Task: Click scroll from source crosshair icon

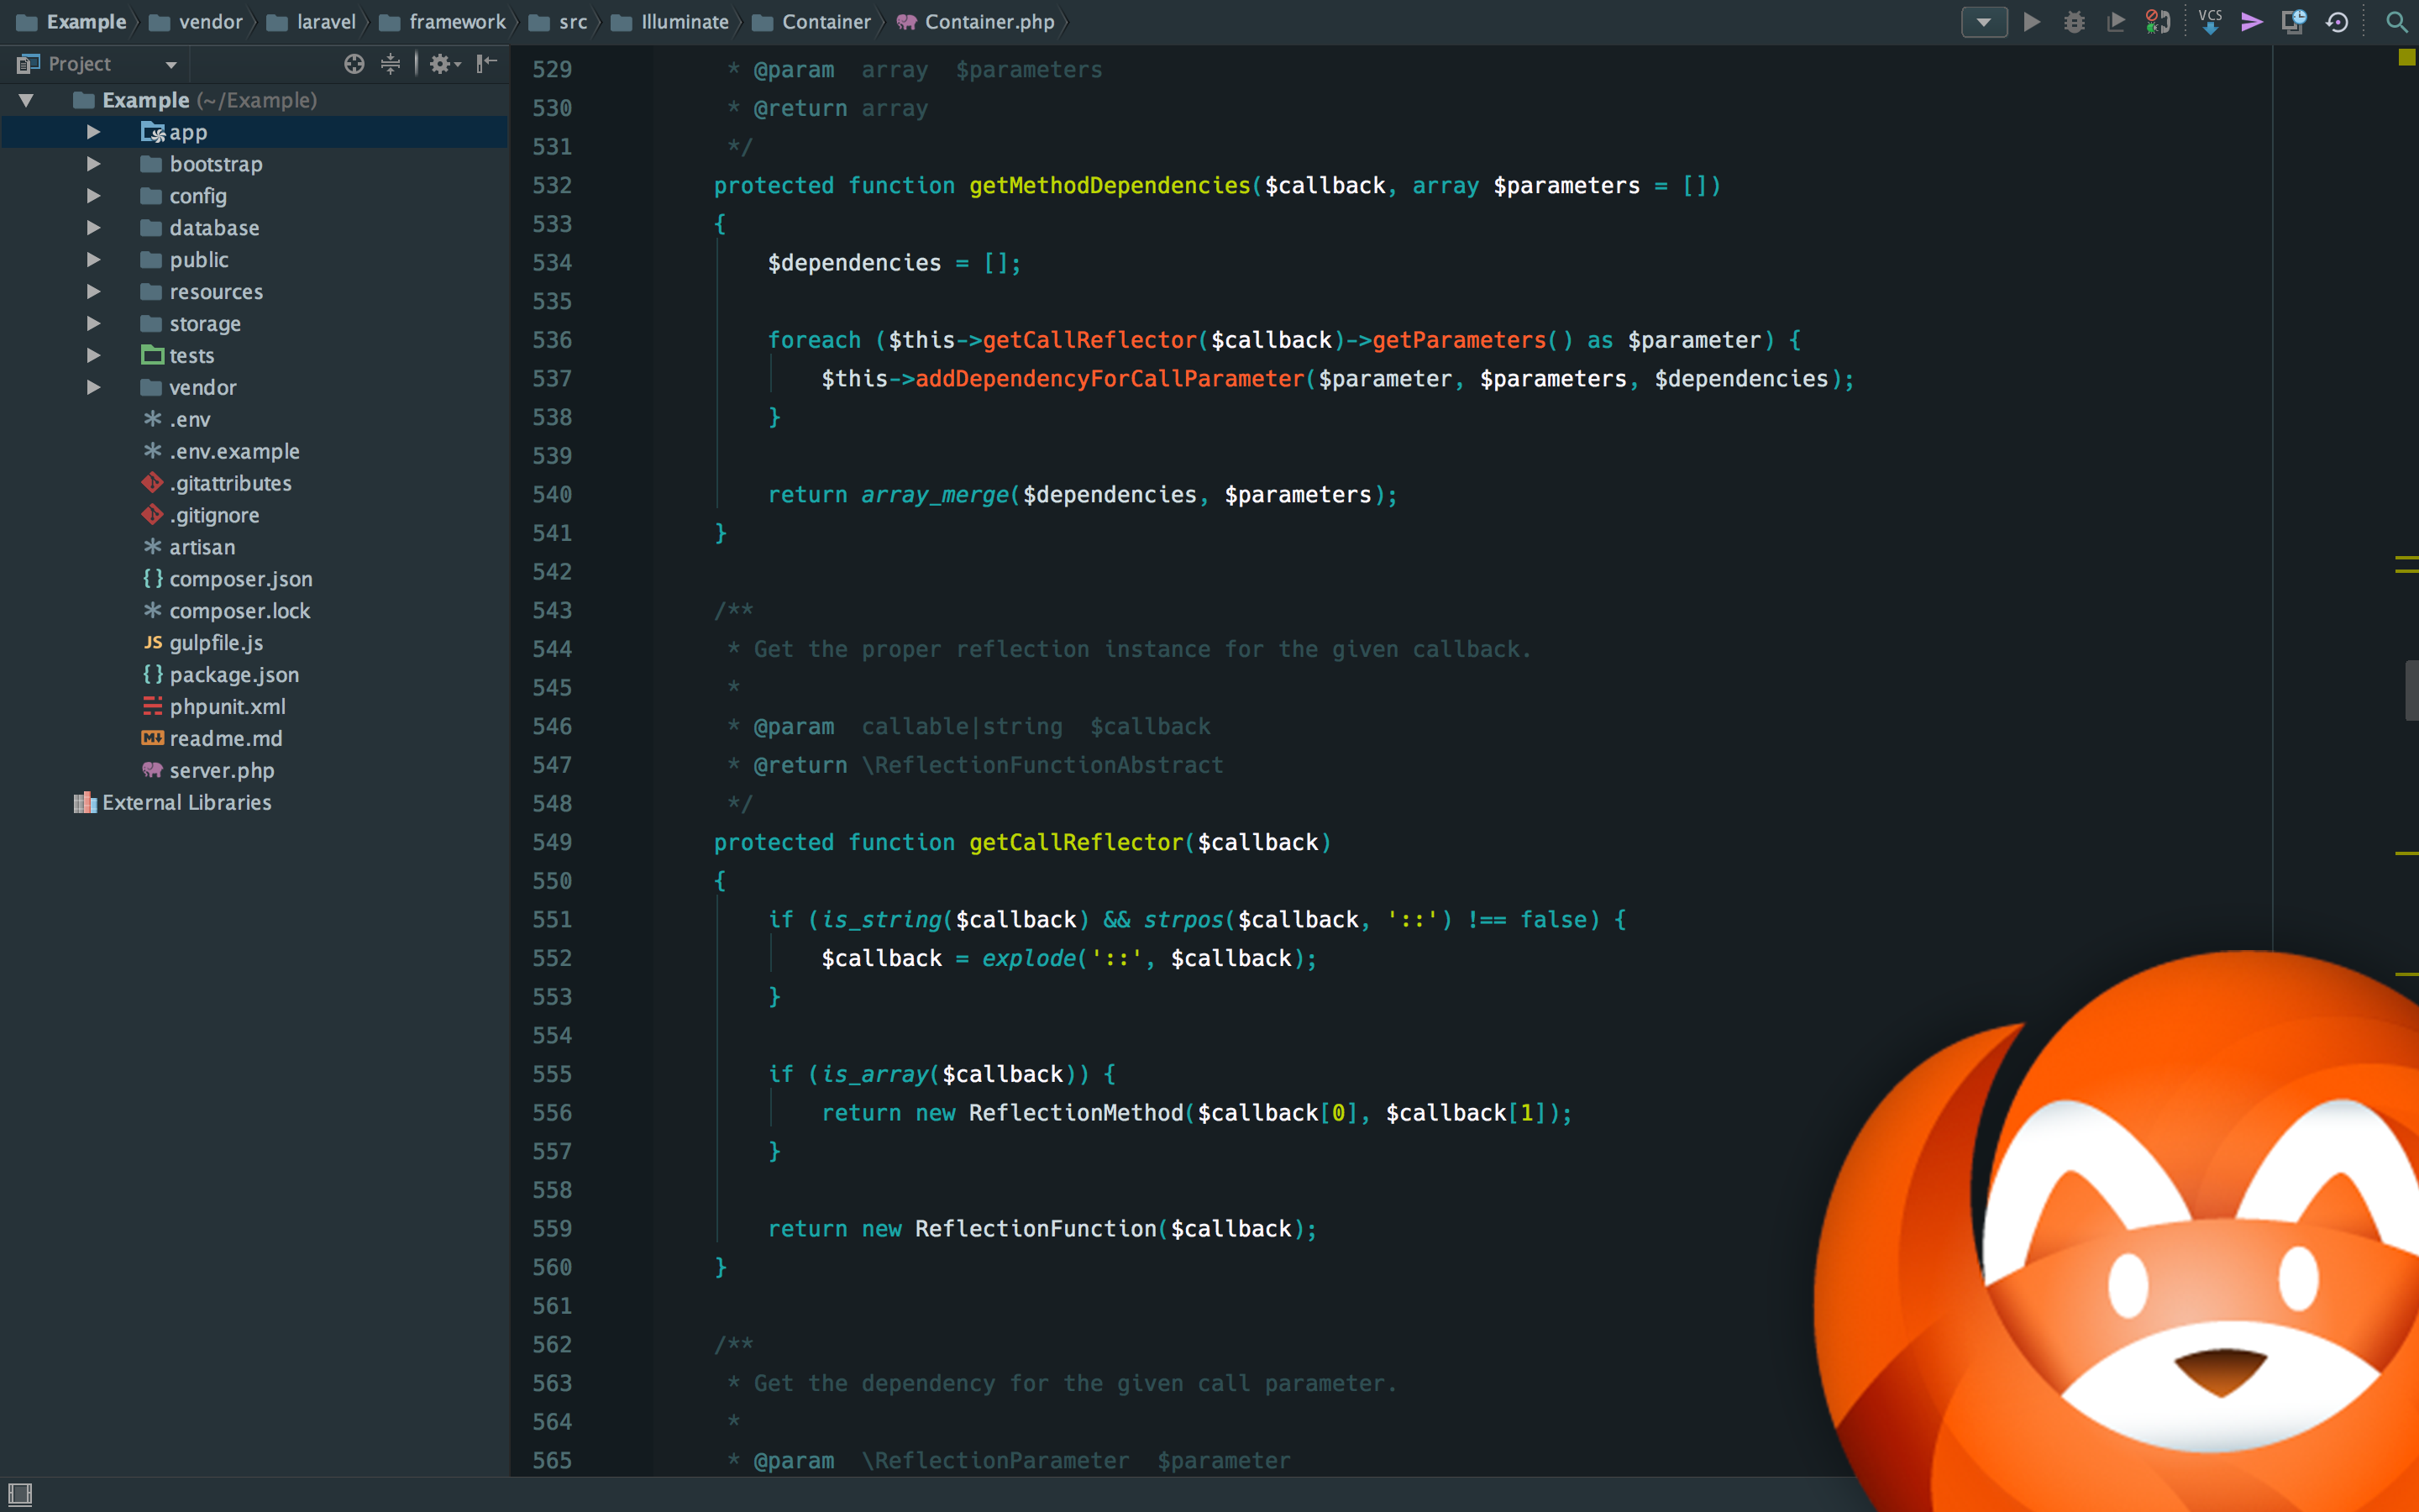Action: [354, 64]
